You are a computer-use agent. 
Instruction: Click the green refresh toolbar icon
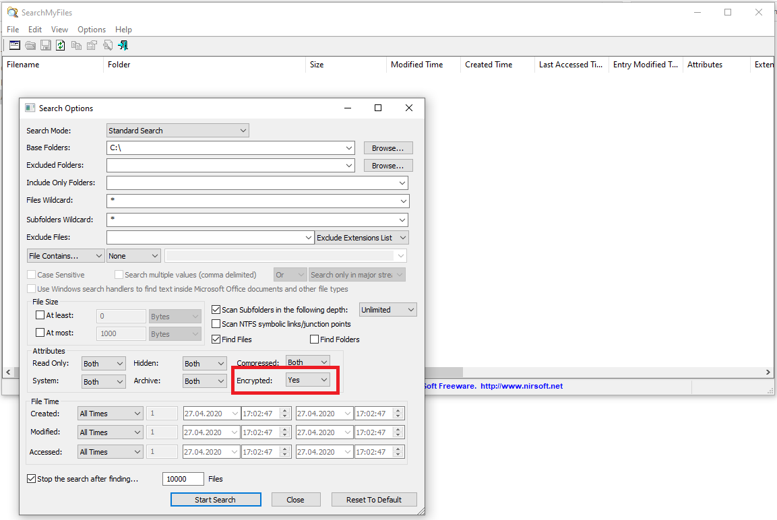click(x=61, y=45)
